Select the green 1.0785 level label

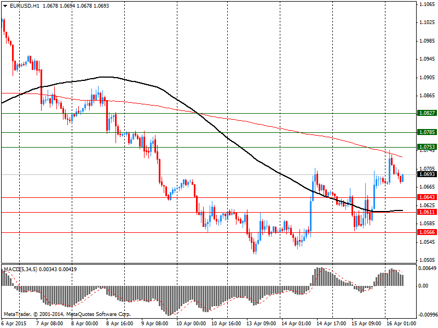coord(427,132)
